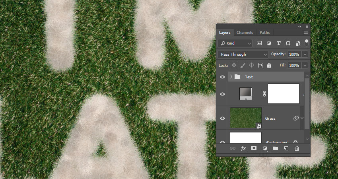Add a layer style with fx

[243, 148]
